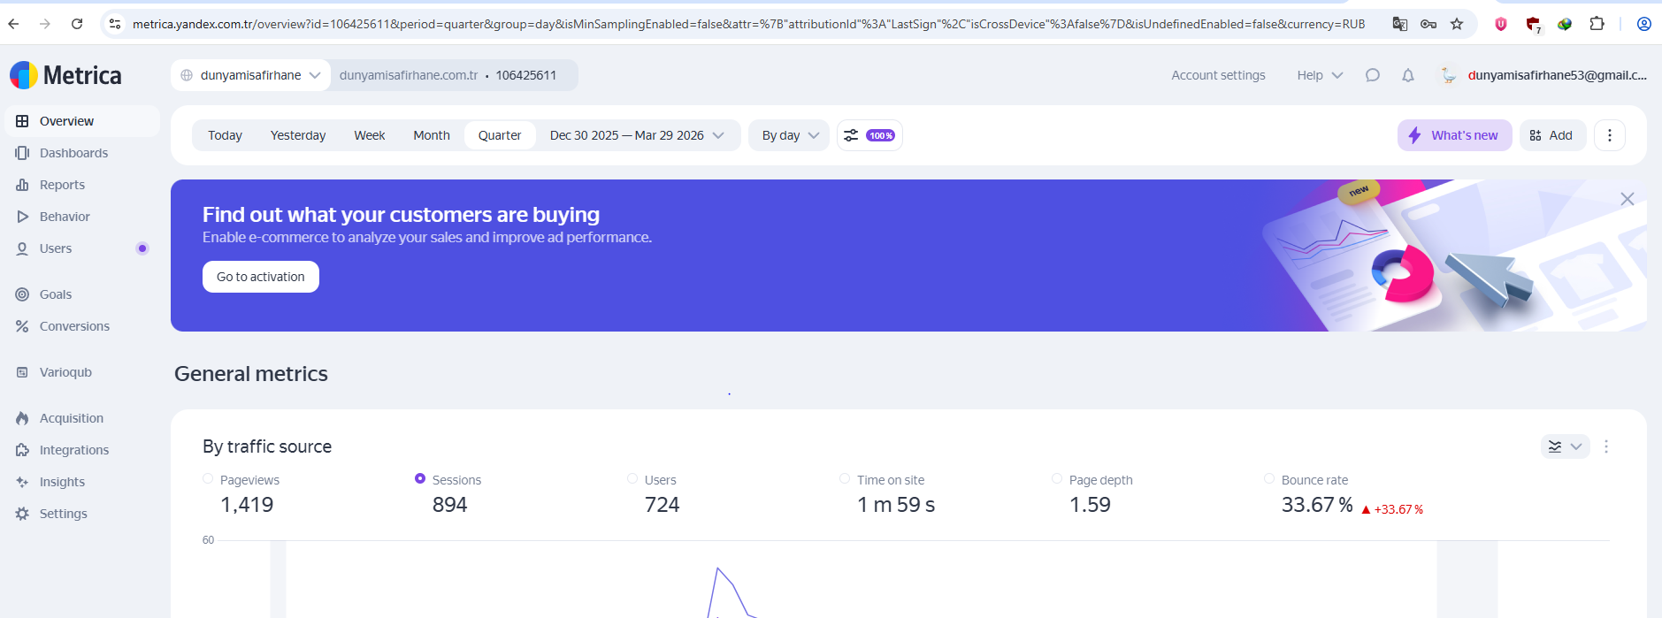
Task: Open segmentation filter sliders icon
Action: (x=851, y=135)
